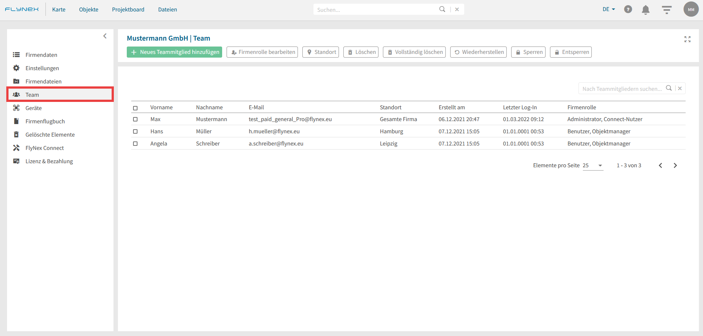This screenshot has width=703, height=336.
Task: Open the Projektboard menu item
Action: click(128, 10)
